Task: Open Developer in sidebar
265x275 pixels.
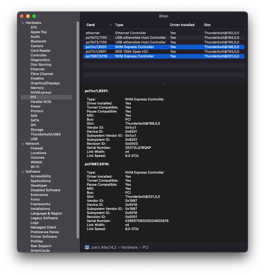Action: (x=39, y=185)
